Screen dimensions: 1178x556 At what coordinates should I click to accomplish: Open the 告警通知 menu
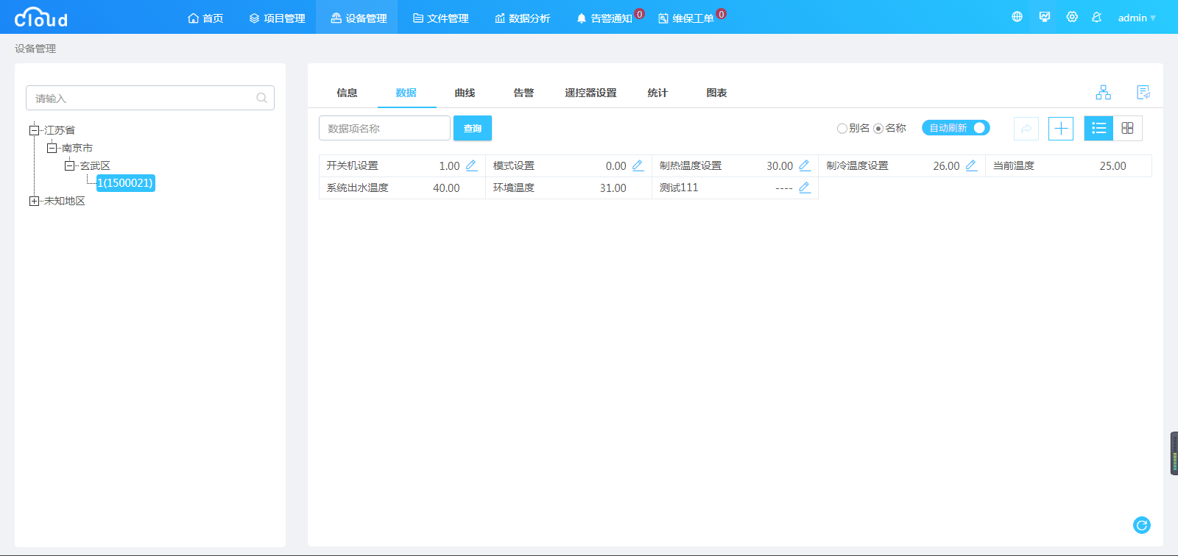coord(604,18)
